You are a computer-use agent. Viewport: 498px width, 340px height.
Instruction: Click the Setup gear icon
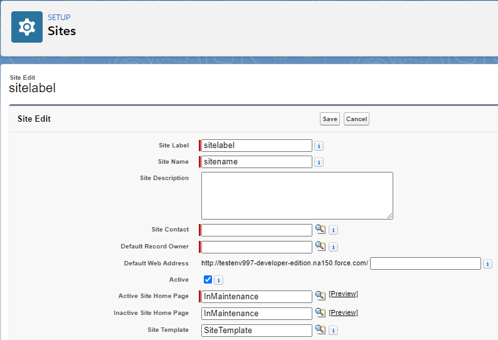(27, 27)
